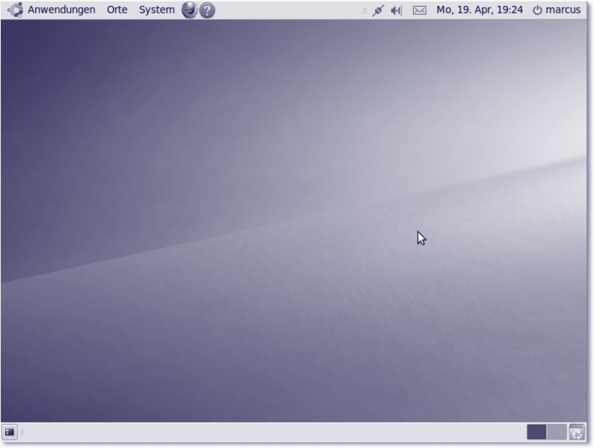This screenshot has width=594, height=448.
Task: Open the Anwendungen menu
Action: 61,10
